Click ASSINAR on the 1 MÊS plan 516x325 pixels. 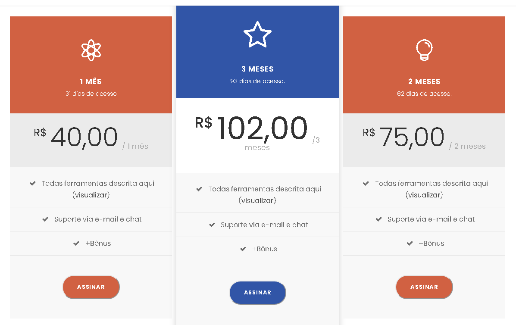point(91,287)
